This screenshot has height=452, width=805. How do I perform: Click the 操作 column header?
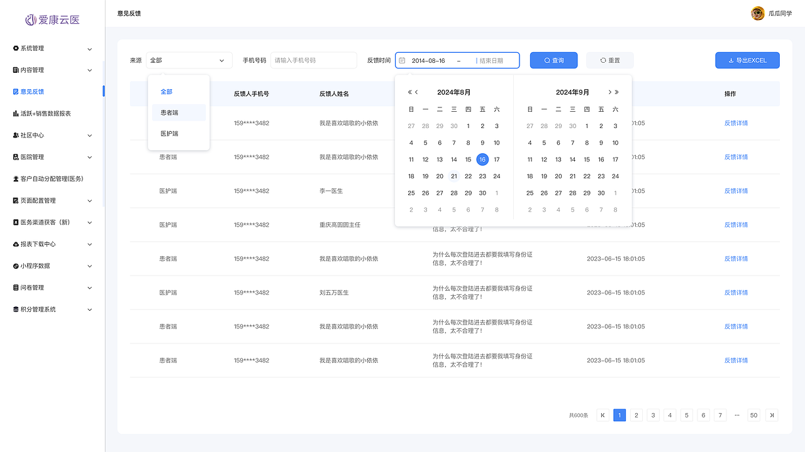[x=730, y=94]
